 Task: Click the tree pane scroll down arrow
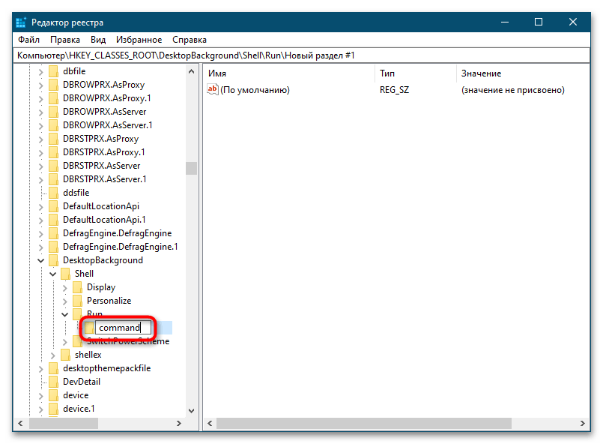191,411
